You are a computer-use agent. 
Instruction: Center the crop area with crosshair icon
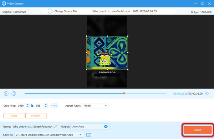click(54, 106)
